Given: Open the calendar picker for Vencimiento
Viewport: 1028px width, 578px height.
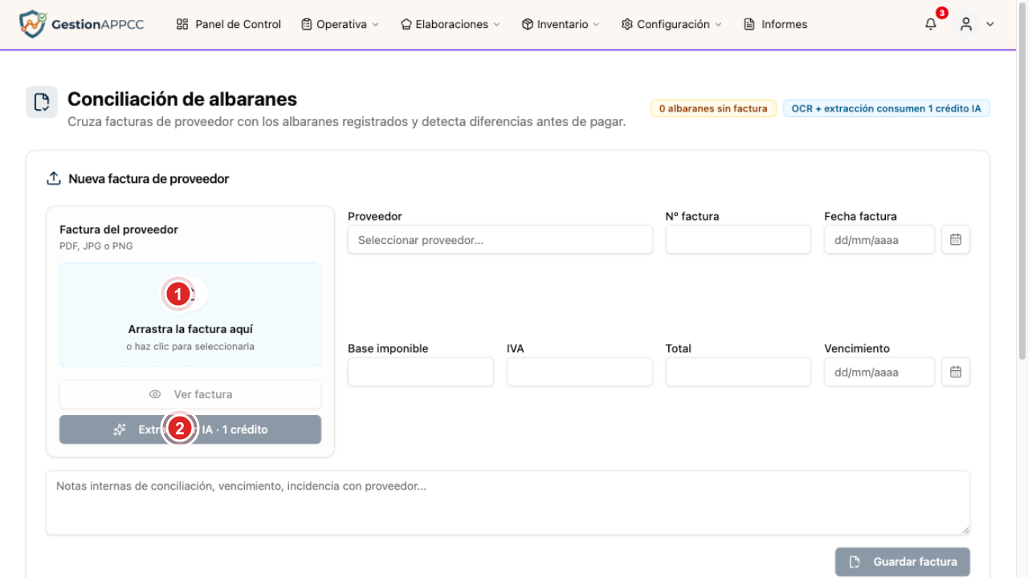Looking at the screenshot, I should (x=956, y=372).
